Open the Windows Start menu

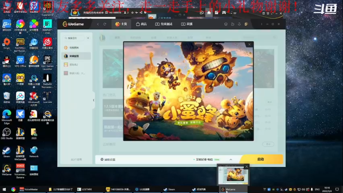[x=4, y=189]
